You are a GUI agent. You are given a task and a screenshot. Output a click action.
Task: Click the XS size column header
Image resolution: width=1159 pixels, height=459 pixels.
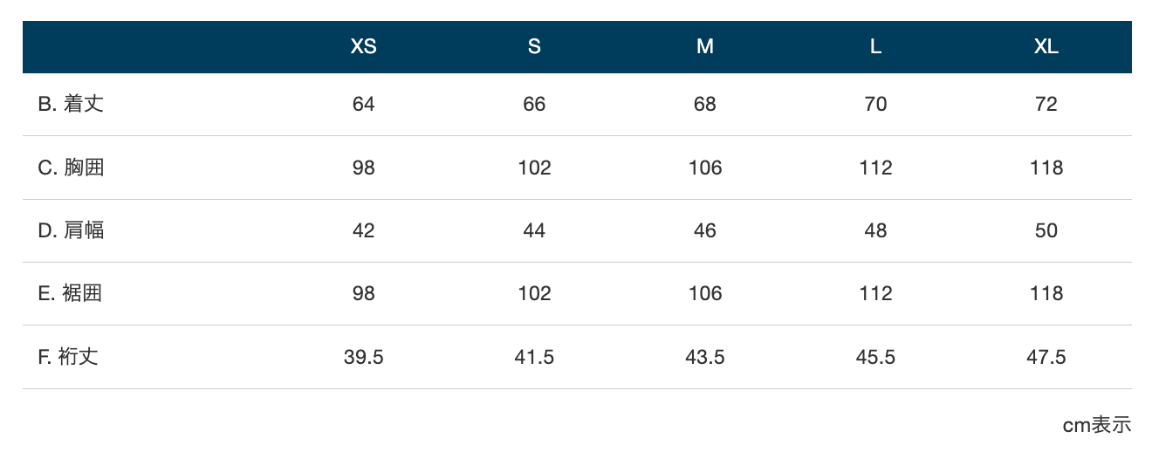click(x=364, y=47)
